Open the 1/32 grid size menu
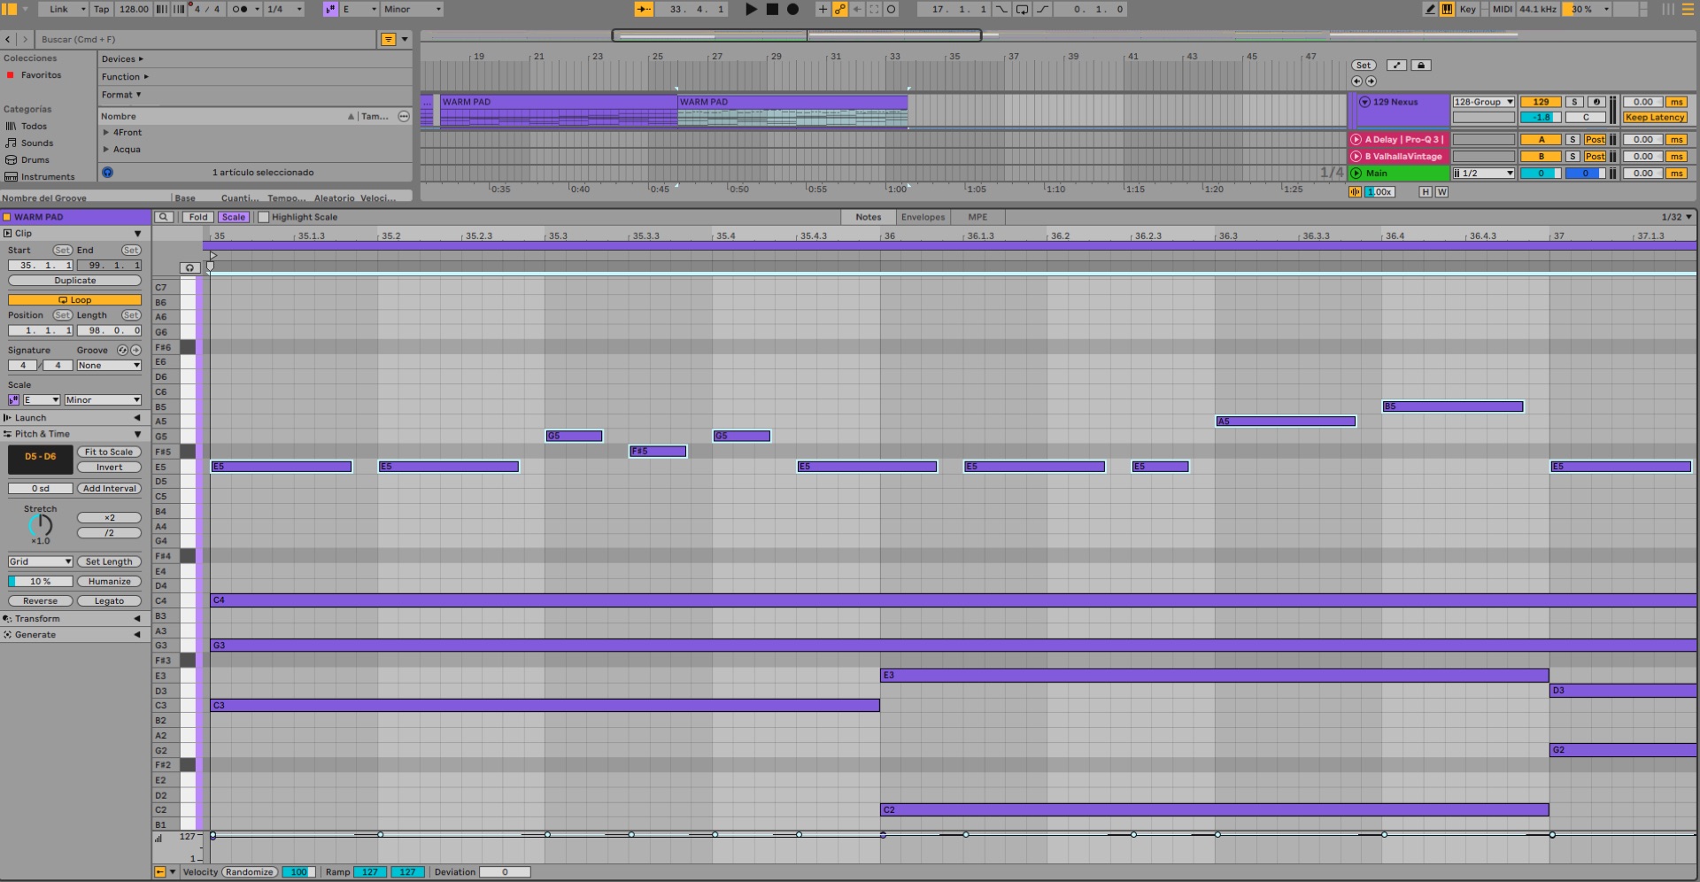The height and width of the screenshot is (882, 1700). 1676,217
